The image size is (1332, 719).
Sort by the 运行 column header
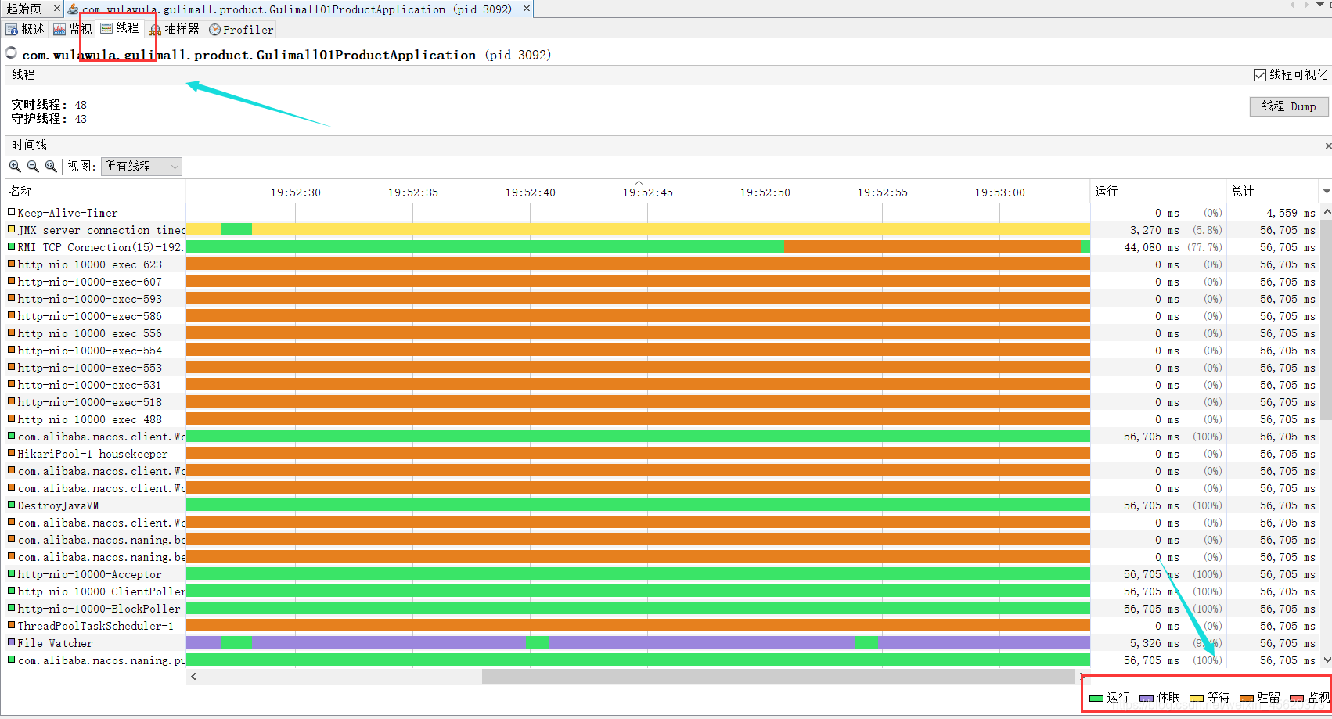coord(1158,191)
